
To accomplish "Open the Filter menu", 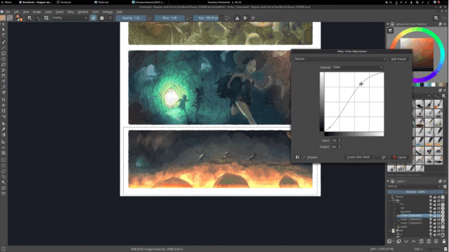I will (70, 12).
